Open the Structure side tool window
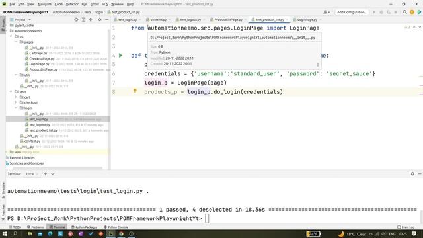Screen dimensions: 423x238 point(3,190)
